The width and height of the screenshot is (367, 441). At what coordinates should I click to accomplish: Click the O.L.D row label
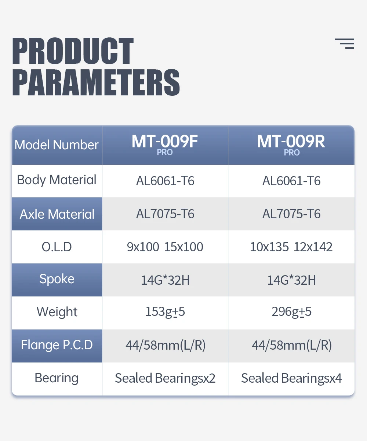click(x=57, y=247)
